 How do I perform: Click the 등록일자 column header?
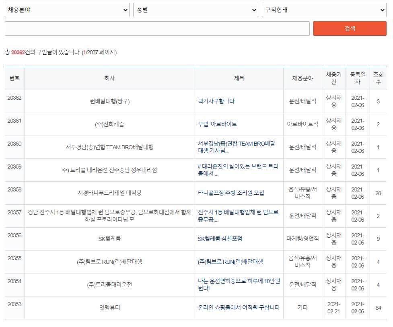click(358, 78)
